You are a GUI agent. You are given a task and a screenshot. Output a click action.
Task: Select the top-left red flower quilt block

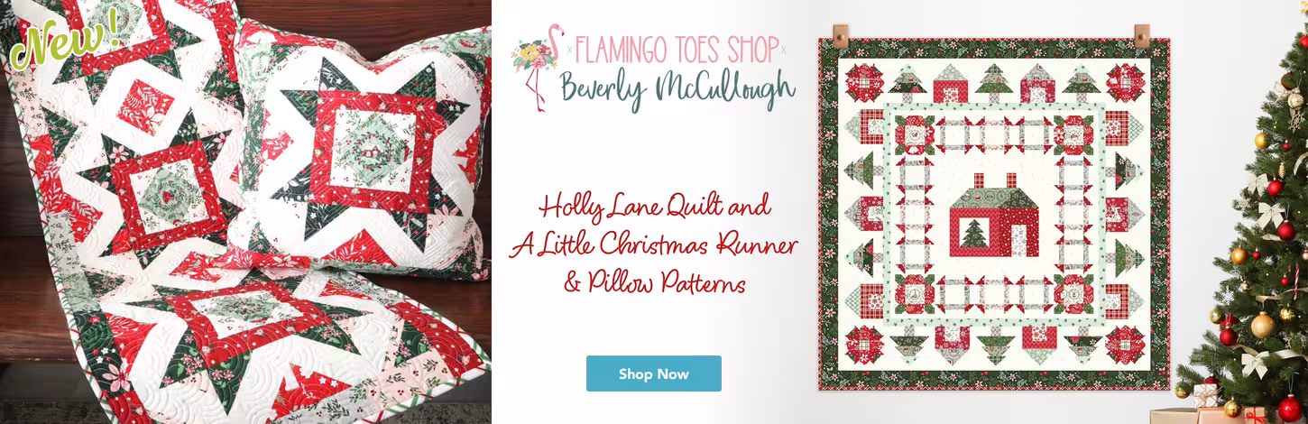[x=862, y=82]
